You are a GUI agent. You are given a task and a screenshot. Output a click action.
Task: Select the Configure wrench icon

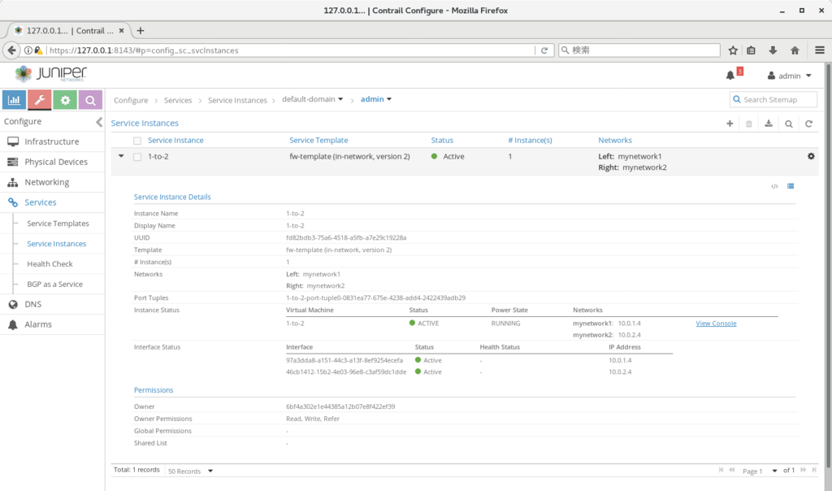[x=39, y=100]
